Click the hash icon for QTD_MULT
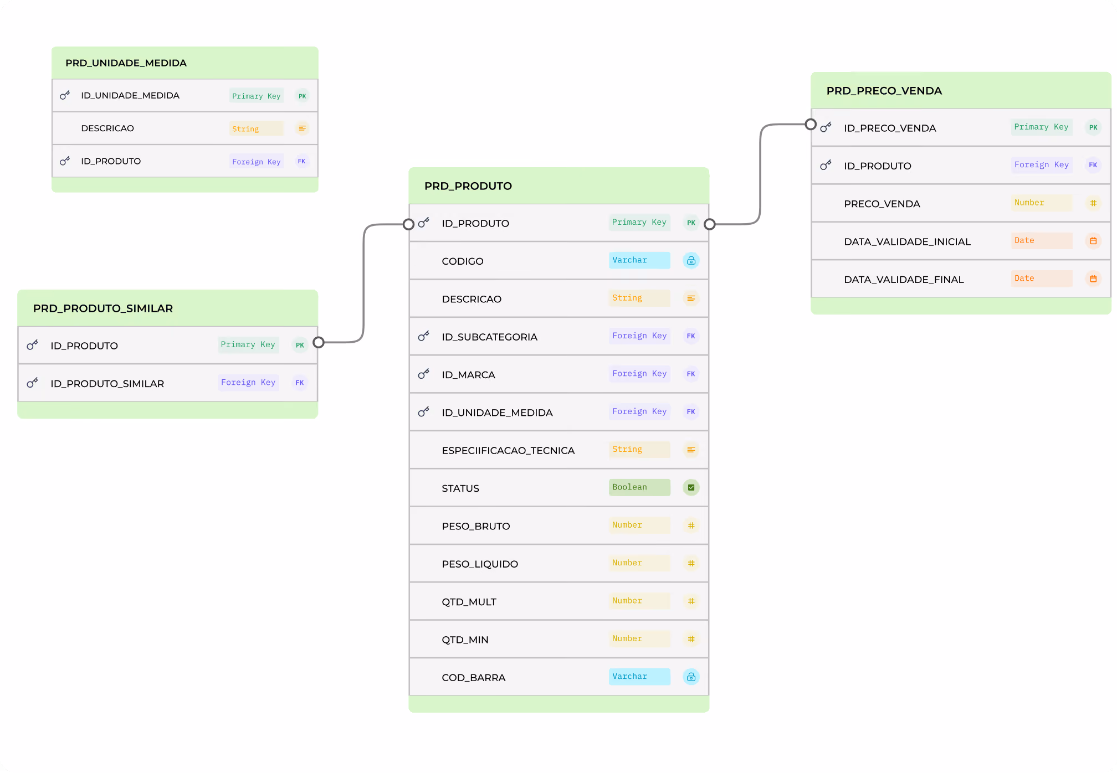This screenshot has width=1117, height=773. pos(691,601)
